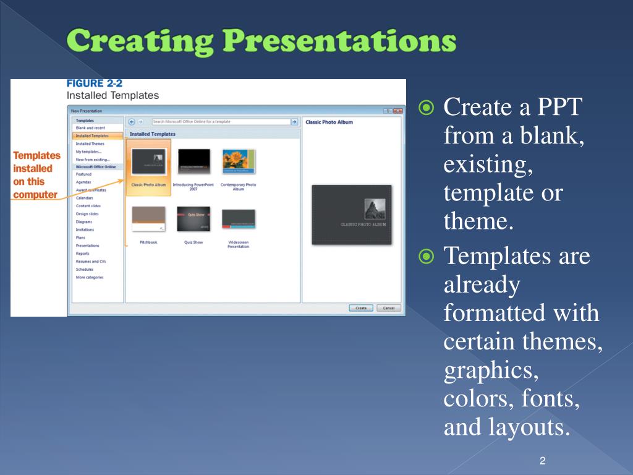Browse Schedules templates
The image size is (633, 475).
tap(85, 270)
